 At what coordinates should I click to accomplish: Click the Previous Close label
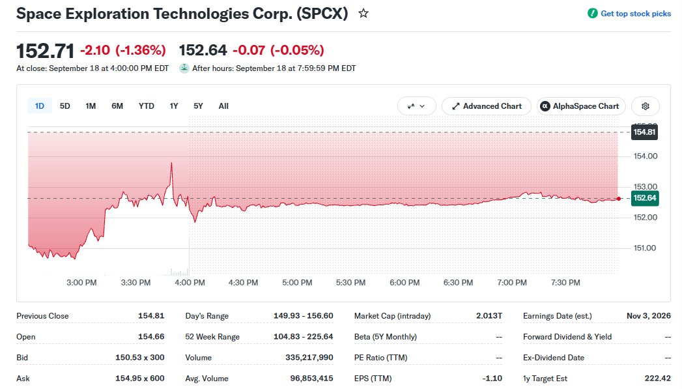click(x=42, y=316)
